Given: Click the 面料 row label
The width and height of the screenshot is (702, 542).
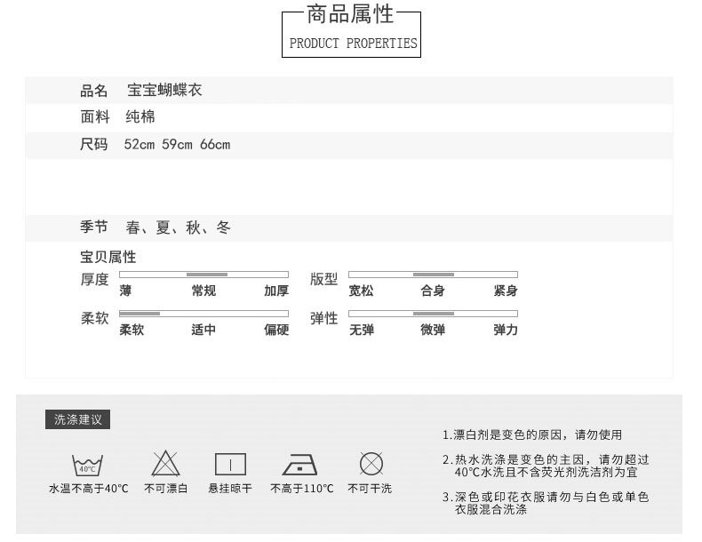Looking at the screenshot, I should (95, 116).
